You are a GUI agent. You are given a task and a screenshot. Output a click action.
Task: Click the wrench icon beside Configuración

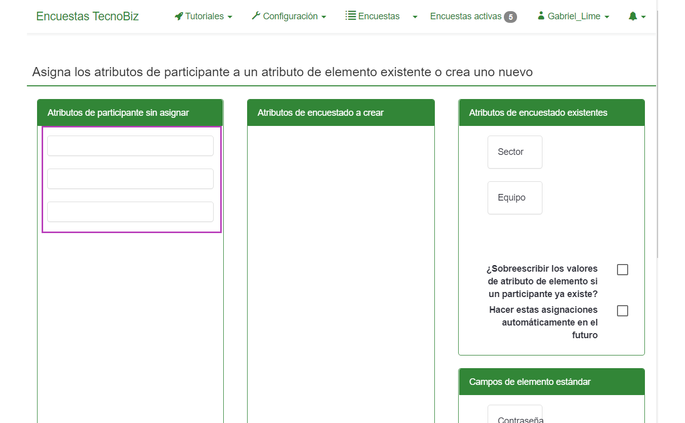tap(256, 16)
